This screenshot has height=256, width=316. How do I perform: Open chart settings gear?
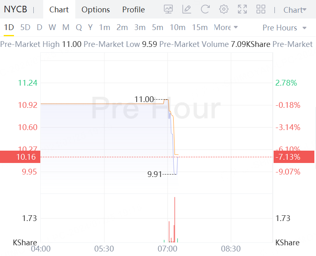click(224, 9)
